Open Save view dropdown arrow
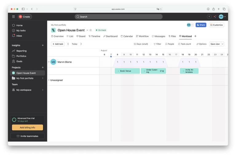236x156 pixels. pyautogui.click(x=222, y=44)
